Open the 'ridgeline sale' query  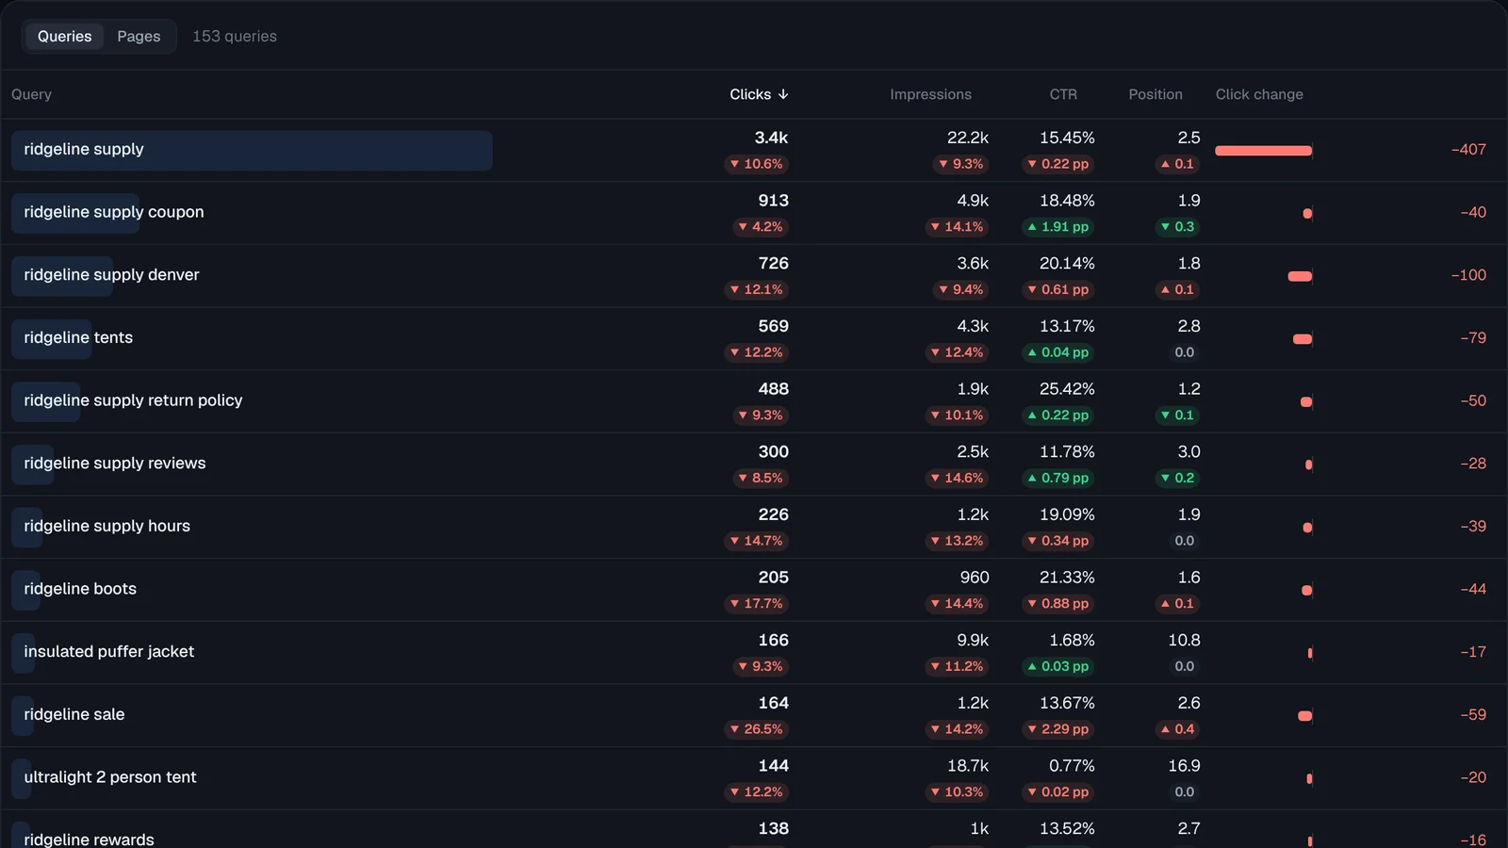[74, 714]
